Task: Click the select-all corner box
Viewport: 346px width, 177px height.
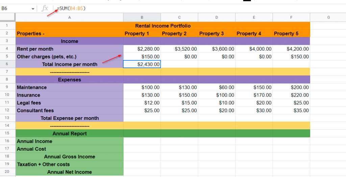Action: click(x=7, y=17)
